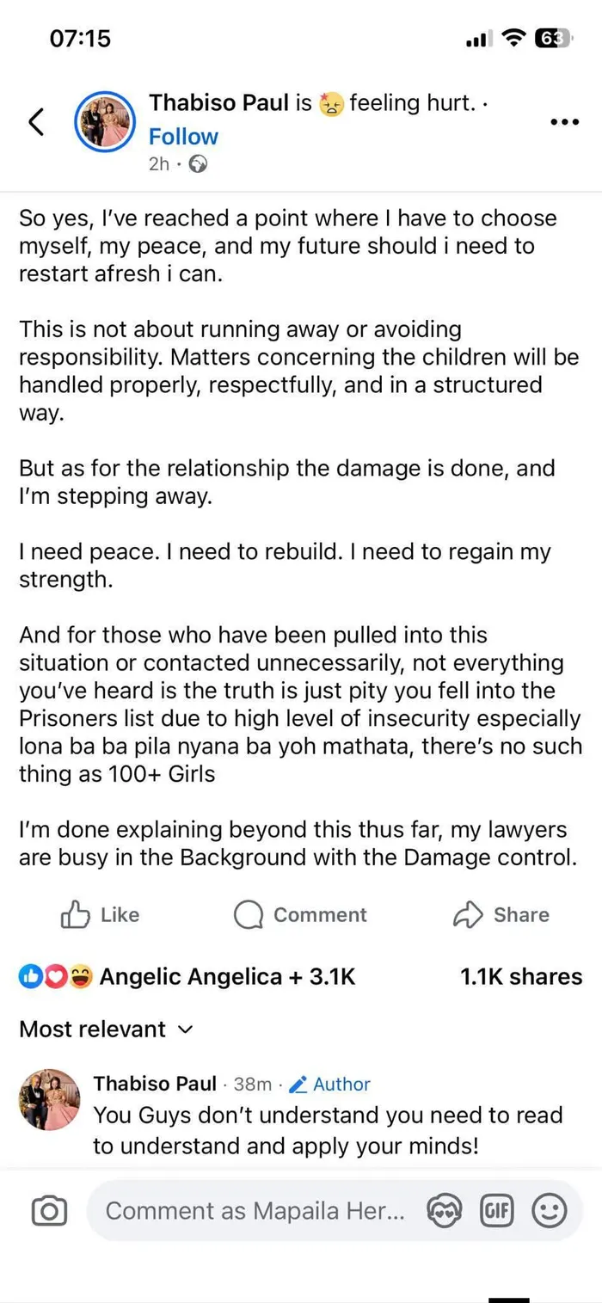602x1303 pixels.
Task: Follow Thabiso Paul
Action: 183,137
